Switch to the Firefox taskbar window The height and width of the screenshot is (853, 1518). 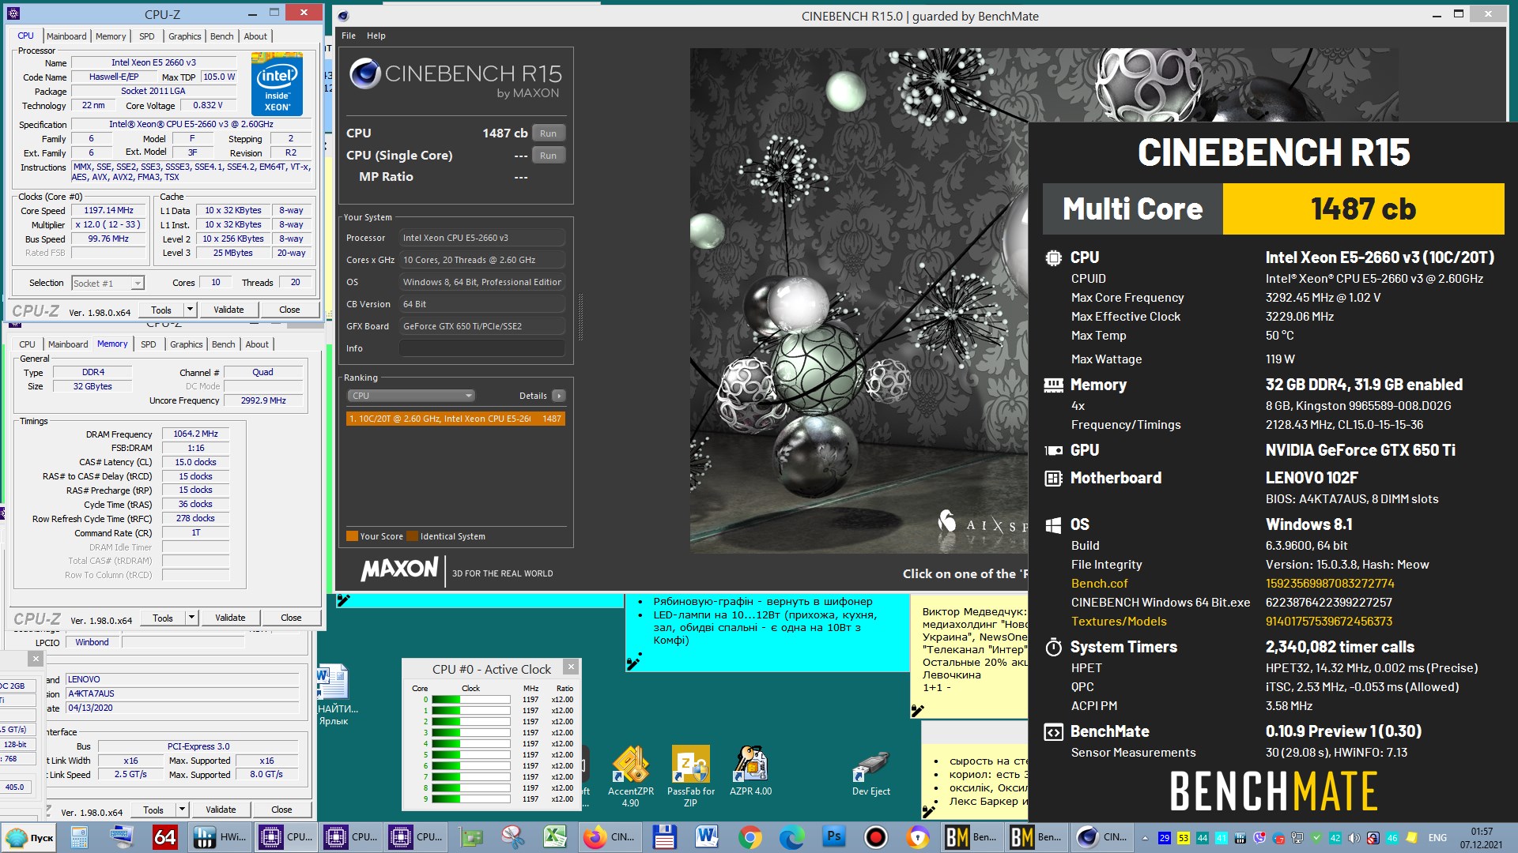coord(610,837)
